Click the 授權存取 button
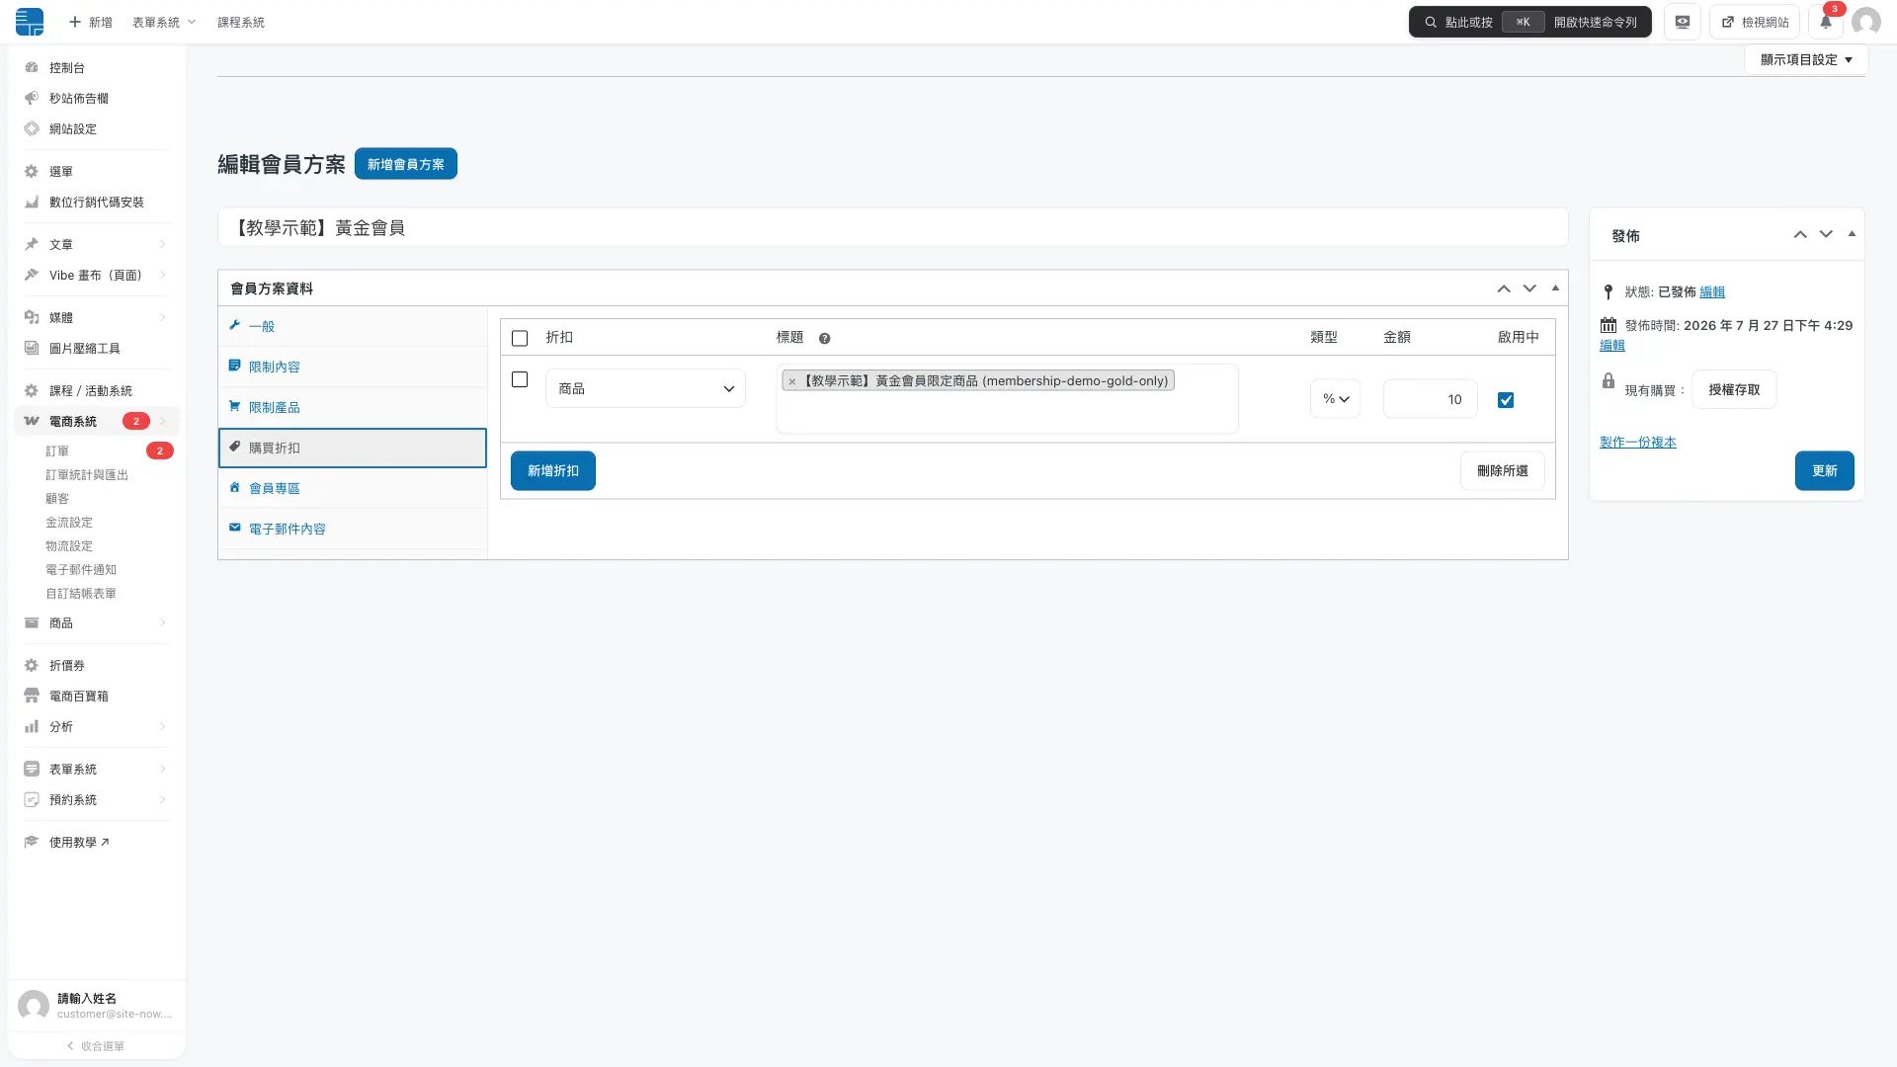 click(1734, 390)
